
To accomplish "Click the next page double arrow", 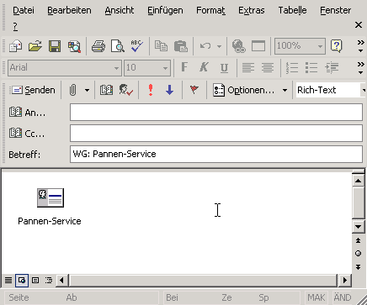I will point(359,266).
